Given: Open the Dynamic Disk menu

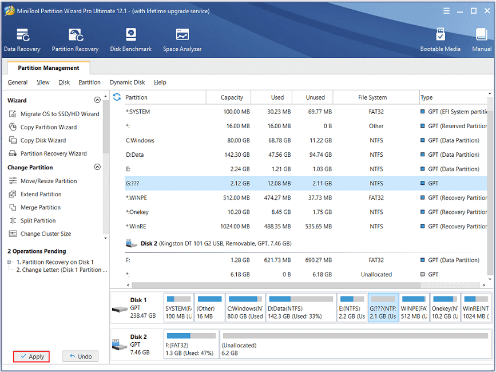Looking at the screenshot, I should coord(127,82).
